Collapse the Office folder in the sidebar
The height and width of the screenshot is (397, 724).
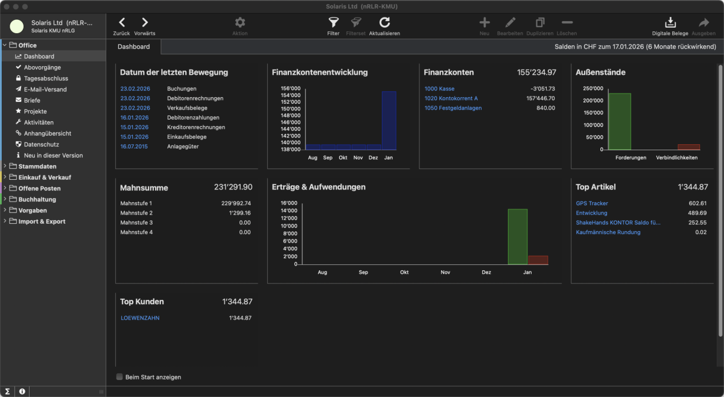click(x=5, y=45)
